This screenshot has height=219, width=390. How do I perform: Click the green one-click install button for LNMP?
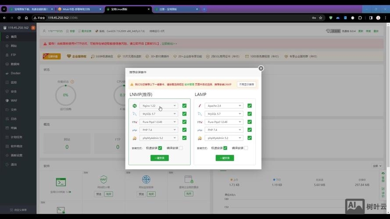pyautogui.click(x=159, y=158)
